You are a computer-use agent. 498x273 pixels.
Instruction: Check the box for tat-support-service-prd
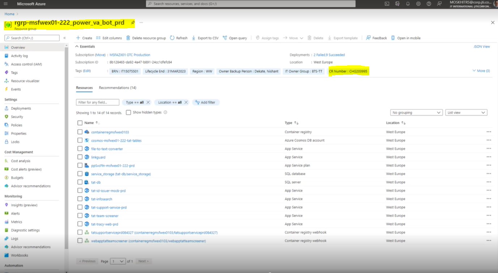[80, 207]
